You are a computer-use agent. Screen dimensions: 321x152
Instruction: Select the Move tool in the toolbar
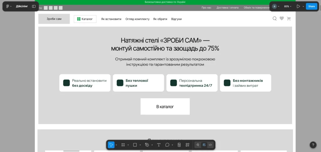coord(111,145)
